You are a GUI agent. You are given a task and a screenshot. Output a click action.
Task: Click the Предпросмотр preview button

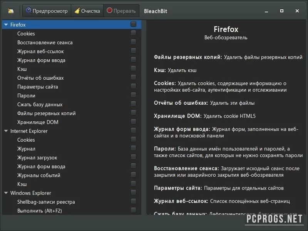pos(47,11)
